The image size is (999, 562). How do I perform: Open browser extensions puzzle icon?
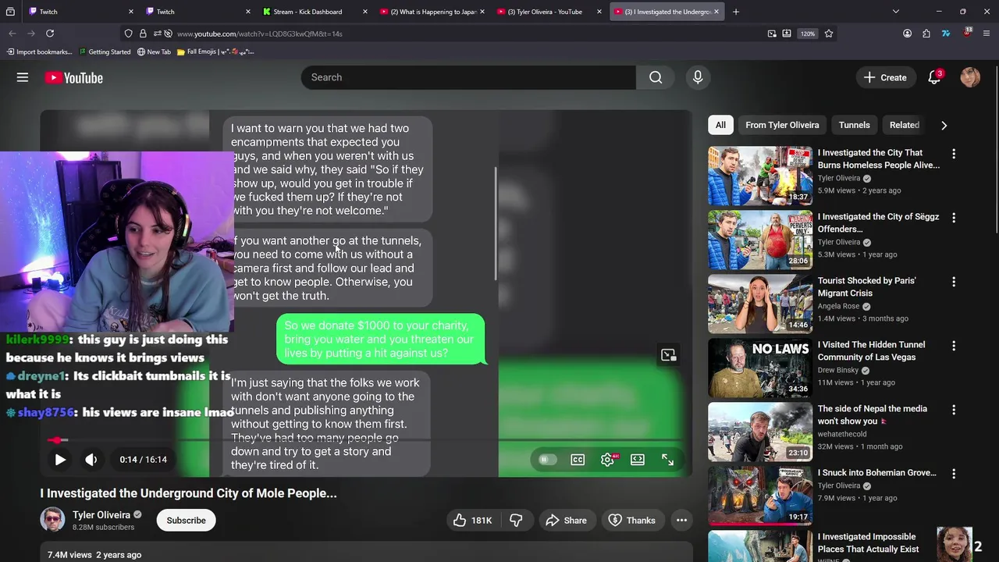[x=926, y=34]
